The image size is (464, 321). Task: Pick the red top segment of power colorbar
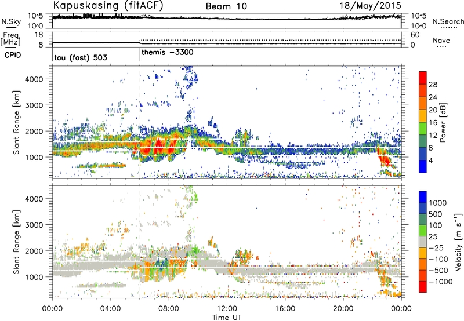tap(423, 78)
